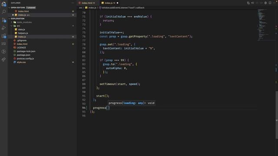This screenshot has width=278, height=156.
Task: Click line number 82 in gutter
Action: point(84,60)
